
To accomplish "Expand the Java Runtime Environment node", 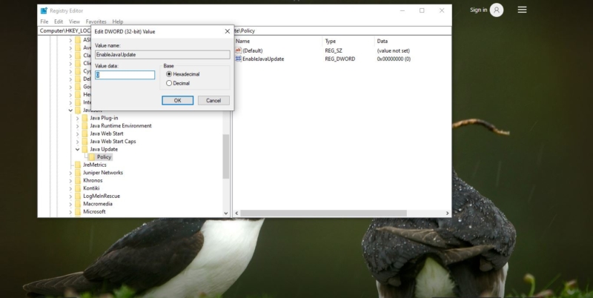I will (x=77, y=126).
